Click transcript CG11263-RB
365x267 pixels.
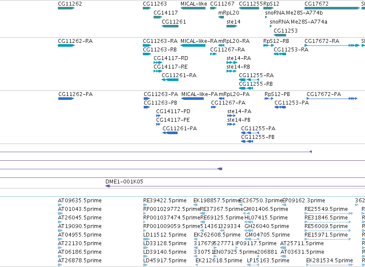pyautogui.click(x=147, y=54)
